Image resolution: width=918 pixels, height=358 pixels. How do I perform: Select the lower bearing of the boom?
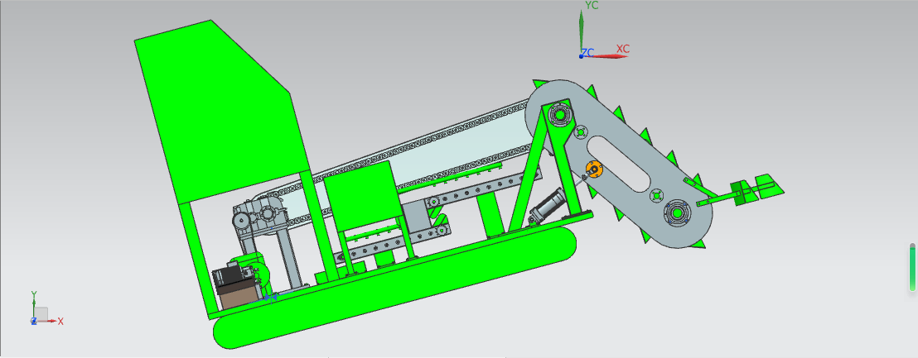pyautogui.click(x=677, y=212)
